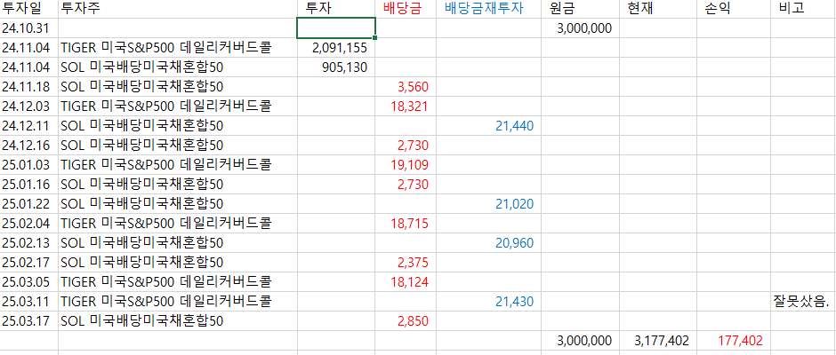Select the 비고 header cell
This screenshot has width=836, height=355.
803,9
